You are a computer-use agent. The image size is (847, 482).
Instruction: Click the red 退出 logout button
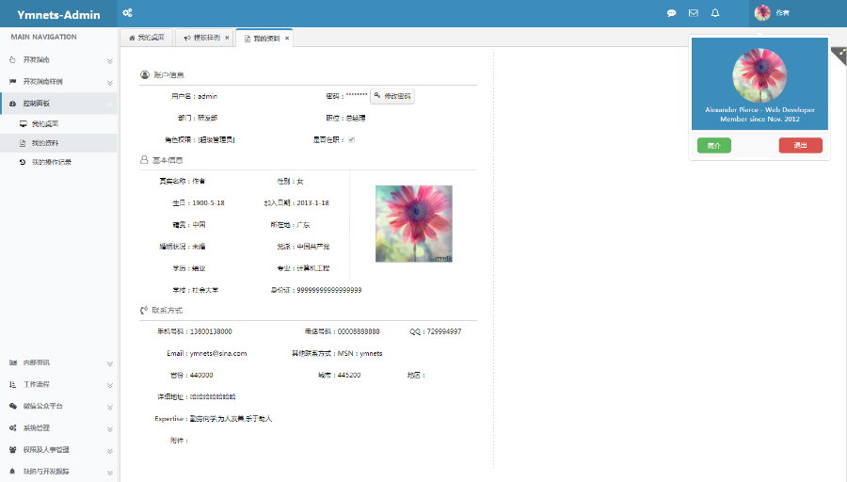801,145
